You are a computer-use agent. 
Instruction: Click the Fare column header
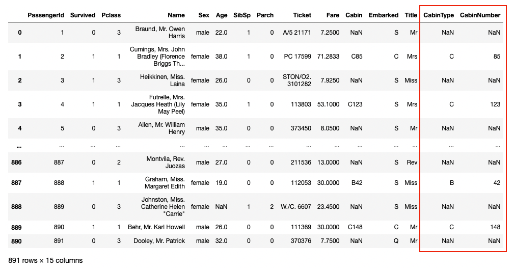tap(333, 15)
